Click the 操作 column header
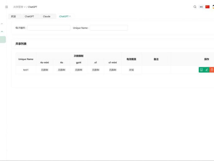The height and width of the screenshot is (161, 214). [x=206, y=59]
